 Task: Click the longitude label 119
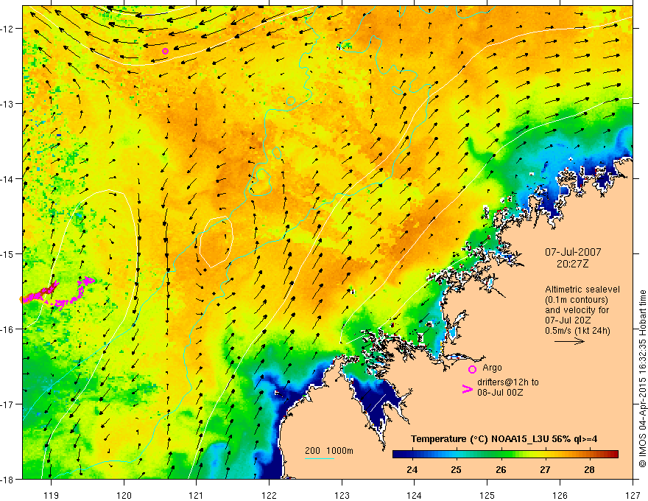(x=52, y=495)
